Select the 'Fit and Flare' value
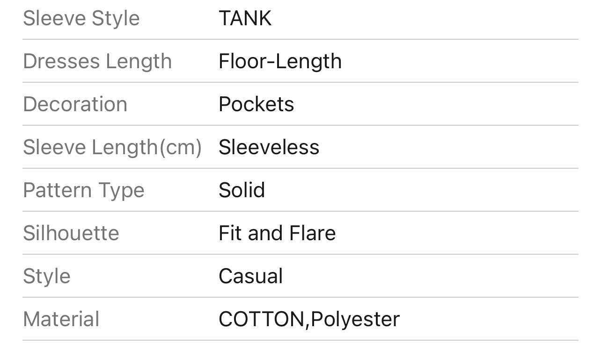601x343 pixels. tap(277, 233)
